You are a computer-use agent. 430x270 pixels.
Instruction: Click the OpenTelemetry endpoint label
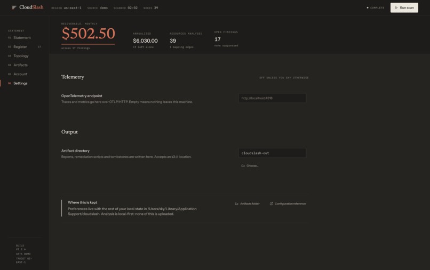[82, 96]
